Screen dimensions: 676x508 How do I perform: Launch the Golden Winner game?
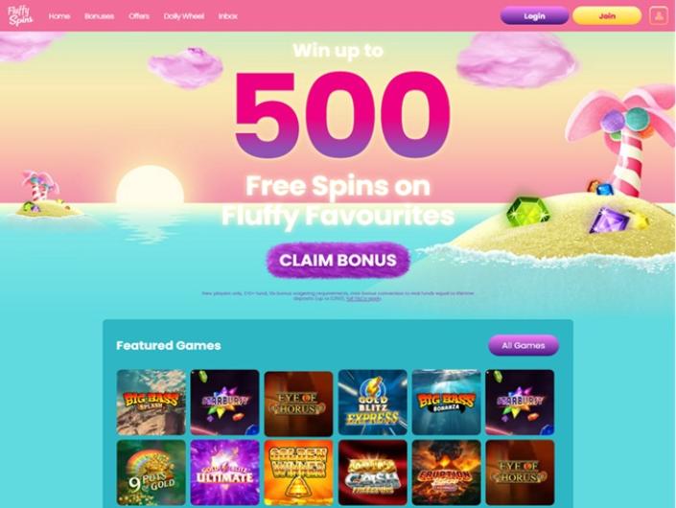click(298, 473)
